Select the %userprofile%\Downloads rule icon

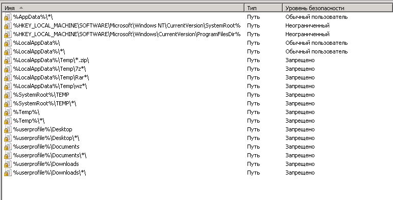(8, 164)
